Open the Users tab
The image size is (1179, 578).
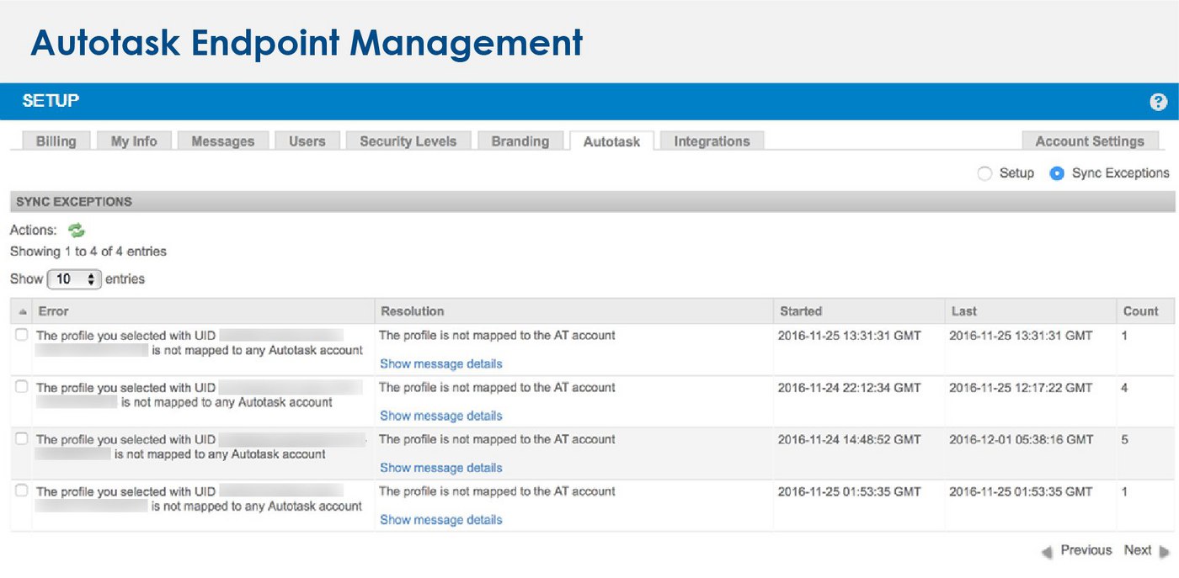click(x=307, y=141)
